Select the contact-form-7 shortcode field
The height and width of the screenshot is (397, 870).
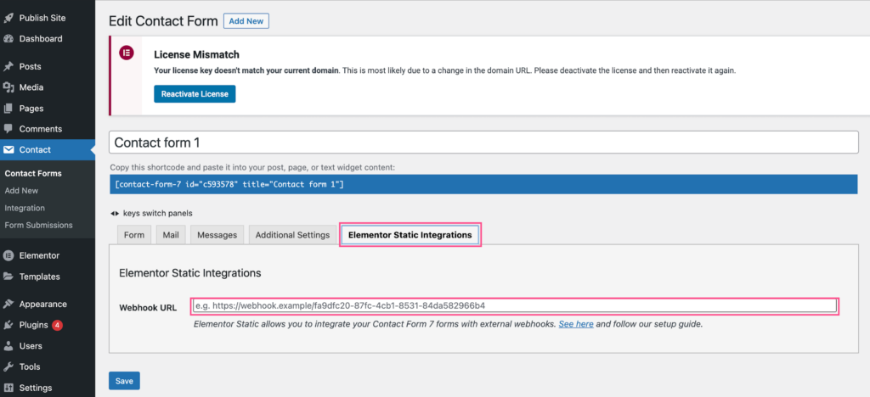[x=483, y=184]
